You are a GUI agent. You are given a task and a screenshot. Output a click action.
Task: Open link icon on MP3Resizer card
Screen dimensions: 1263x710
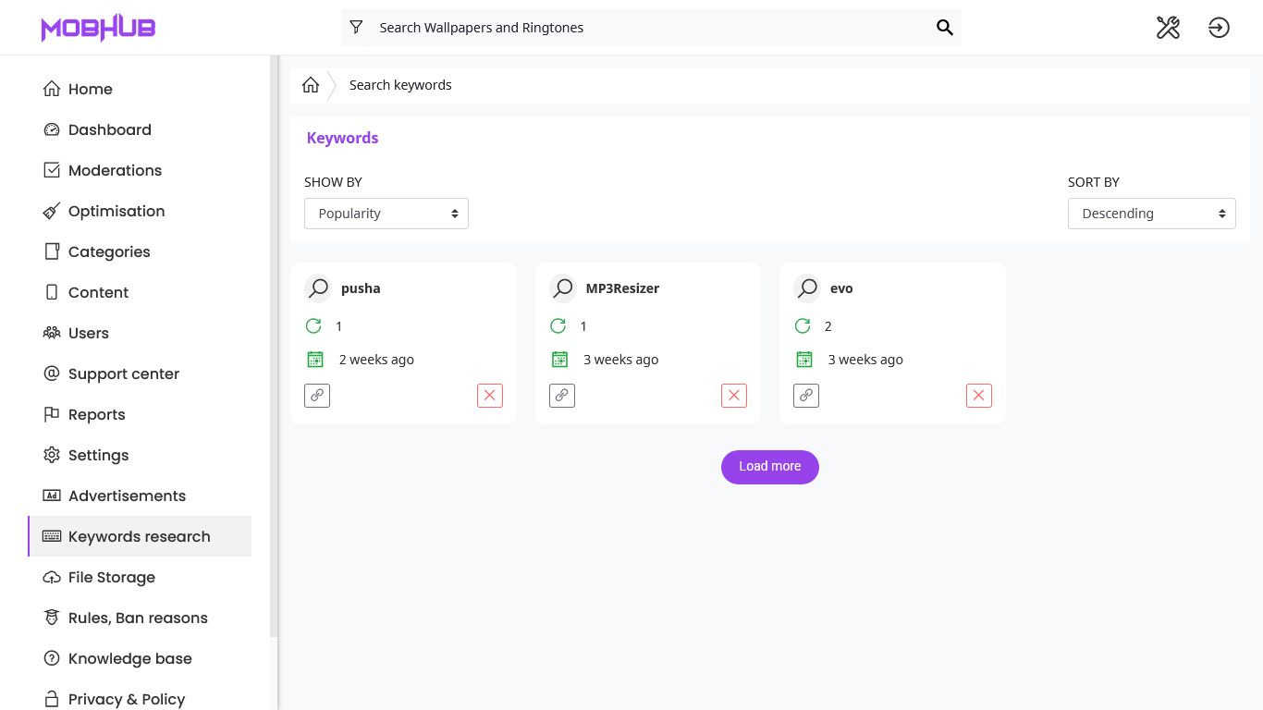coord(562,396)
